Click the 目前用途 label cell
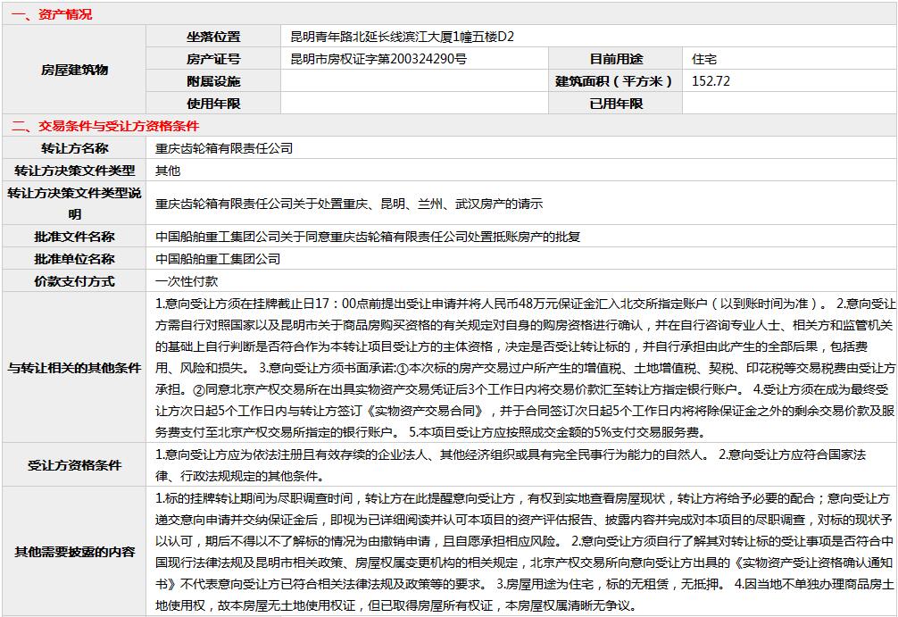The image size is (898, 617). coord(616,59)
